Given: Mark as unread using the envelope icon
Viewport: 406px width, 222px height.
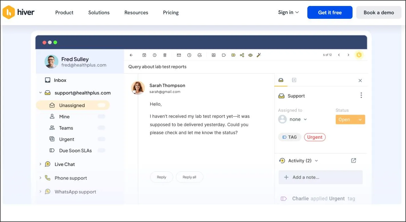Looking at the screenshot, I should tap(179, 55).
